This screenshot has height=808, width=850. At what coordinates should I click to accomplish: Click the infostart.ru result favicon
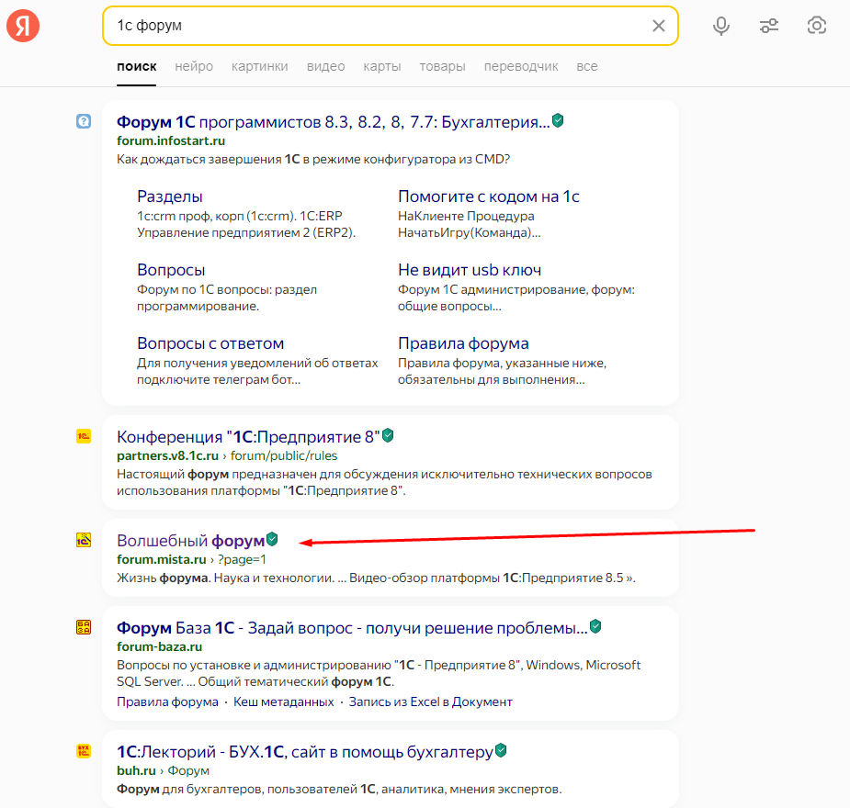point(84,121)
